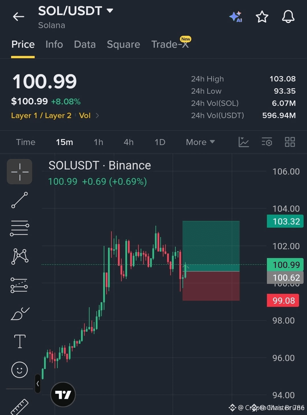Tap the 100.62 entry price label
The width and height of the screenshot is (307, 415).
point(285,277)
